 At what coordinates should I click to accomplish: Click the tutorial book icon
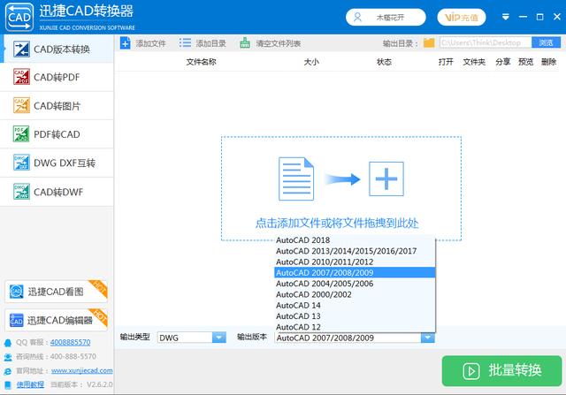tap(8, 385)
